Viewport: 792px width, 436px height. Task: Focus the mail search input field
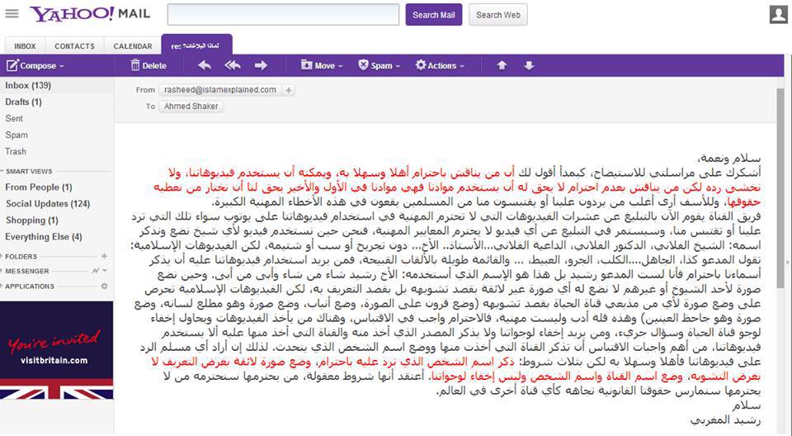tap(283, 15)
